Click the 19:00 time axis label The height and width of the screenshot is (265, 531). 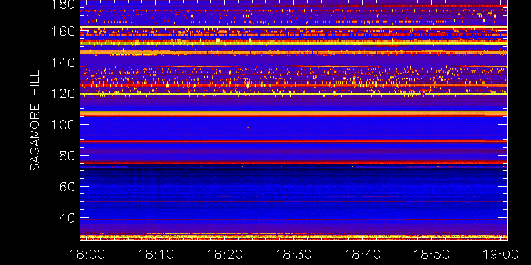coord(500,254)
